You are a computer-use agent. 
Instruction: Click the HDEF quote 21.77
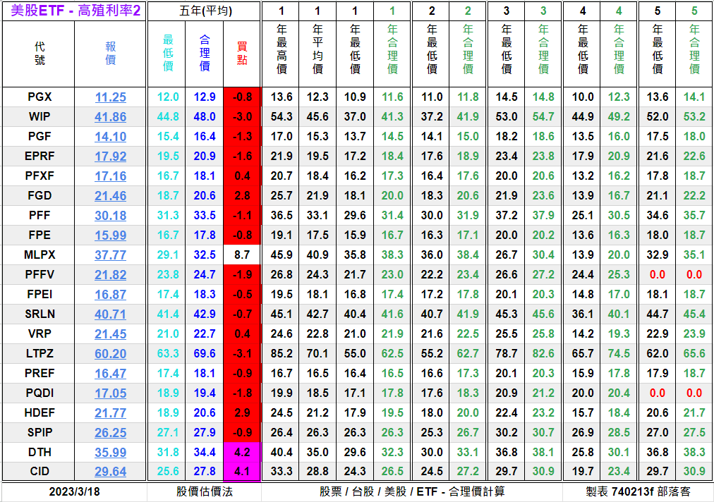[x=111, y=412]
